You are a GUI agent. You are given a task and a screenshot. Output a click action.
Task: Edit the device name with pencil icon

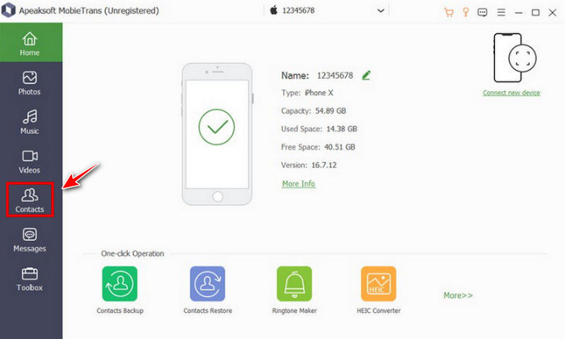(x=366, y=75)
